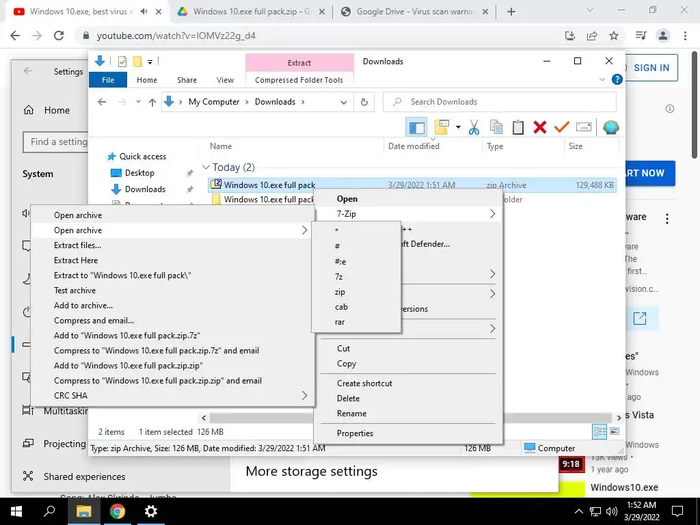Switch to details view icon in status bar
Viewport: 700px width, 525px height.
(600, 431)
